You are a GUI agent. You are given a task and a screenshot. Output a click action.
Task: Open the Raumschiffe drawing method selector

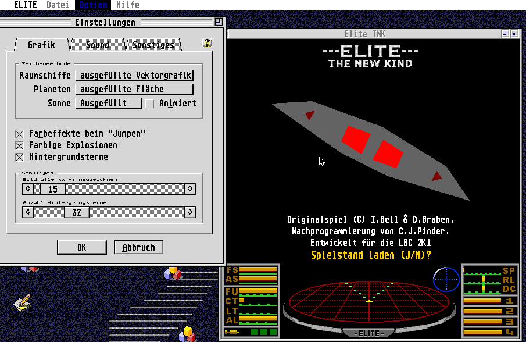coord(134,76)
